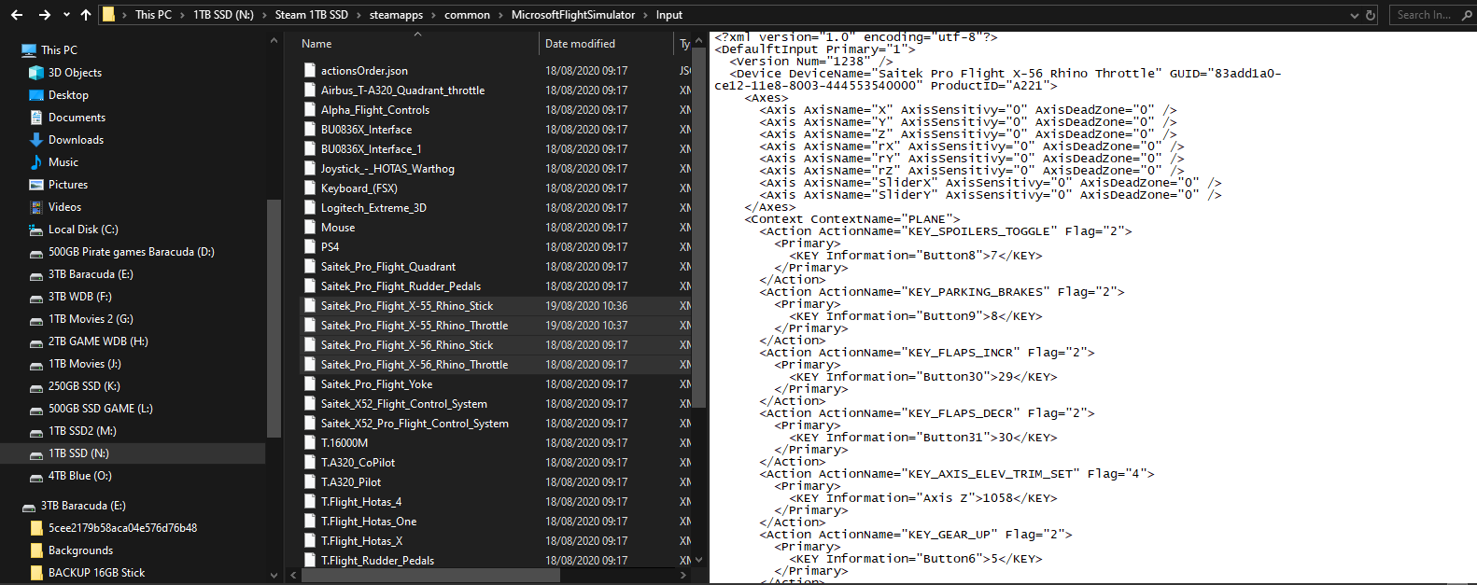Image resolution: width=1477 pixels, height=585 pixels.
Task: Jump to 1TB SSD (N:) breadcrumb
Action: 223,15
